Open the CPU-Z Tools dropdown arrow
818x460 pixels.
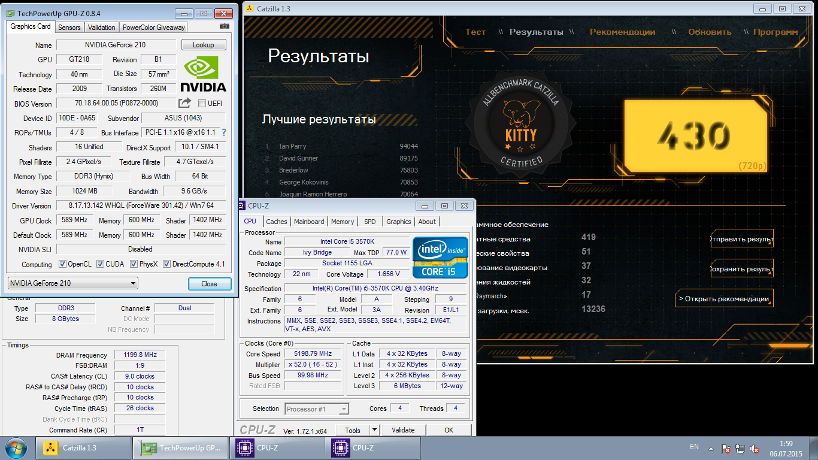point(374,430)
